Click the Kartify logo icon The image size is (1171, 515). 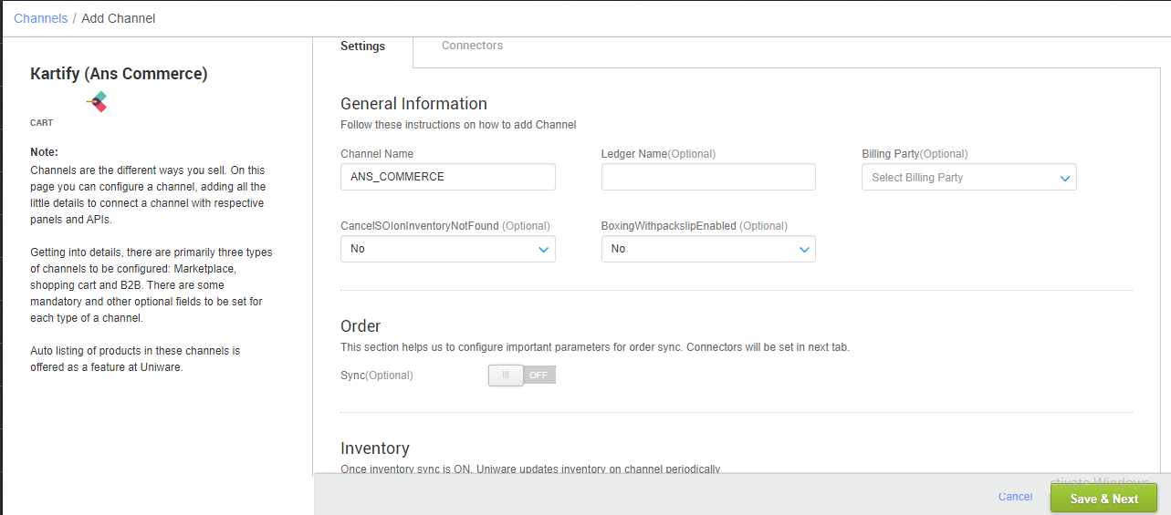(x=97, y=102)
